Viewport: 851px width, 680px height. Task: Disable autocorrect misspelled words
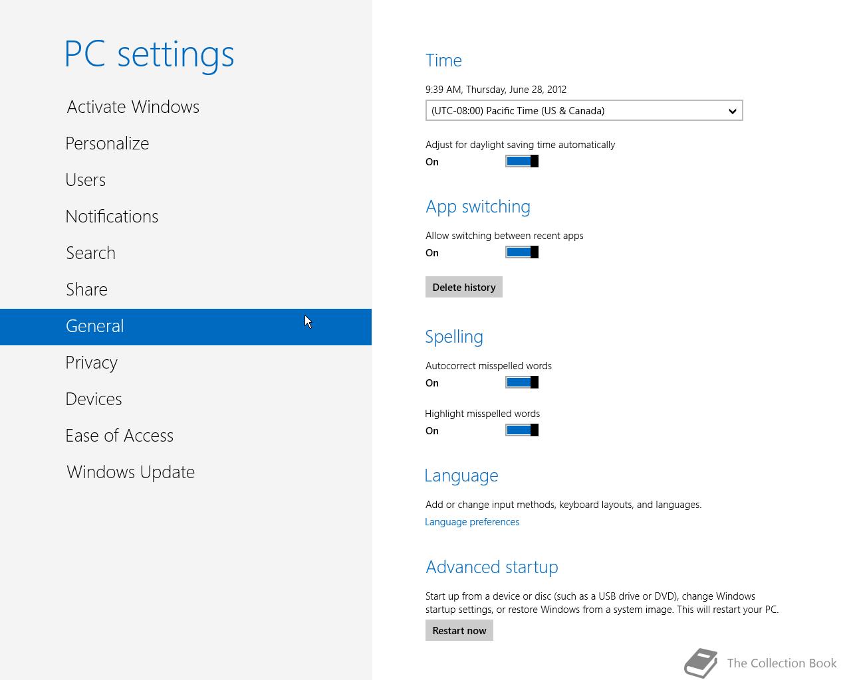pos(522,382)
